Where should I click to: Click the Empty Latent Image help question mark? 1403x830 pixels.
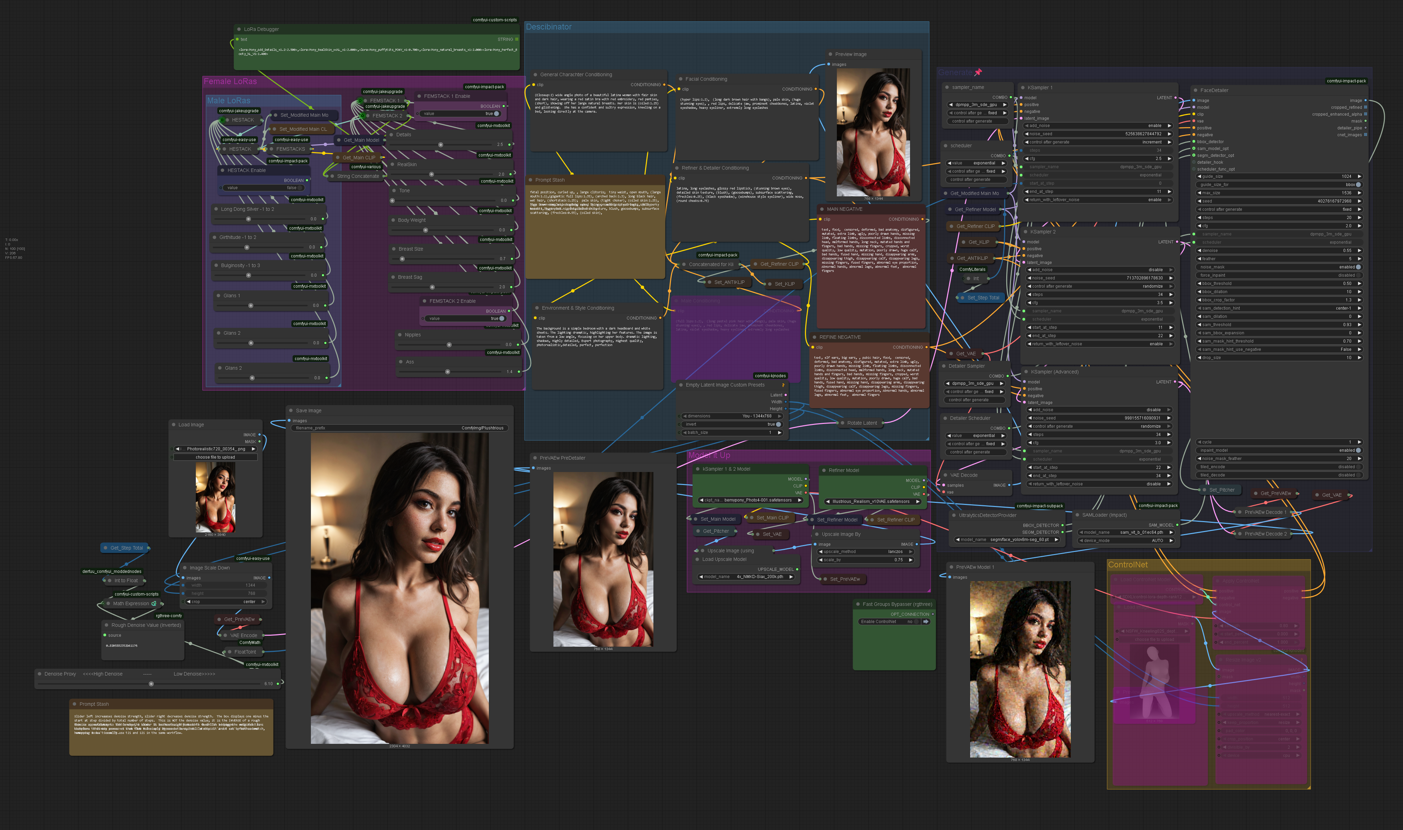pos(783,385)
